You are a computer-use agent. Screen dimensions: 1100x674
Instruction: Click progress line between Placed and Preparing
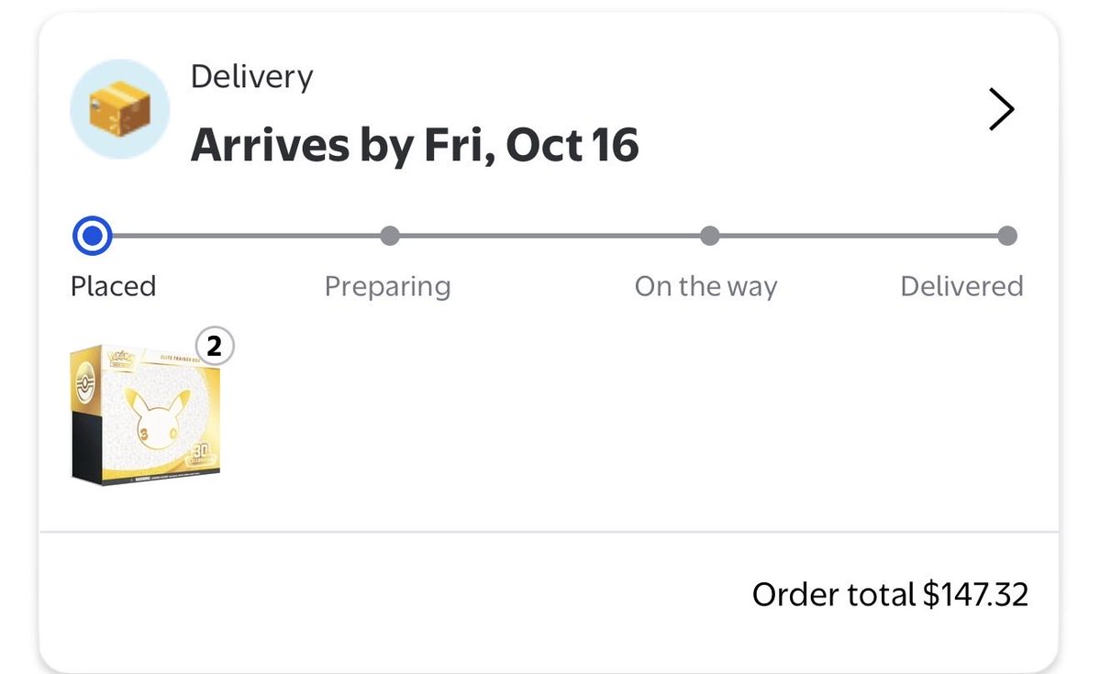tap(246, 236)
